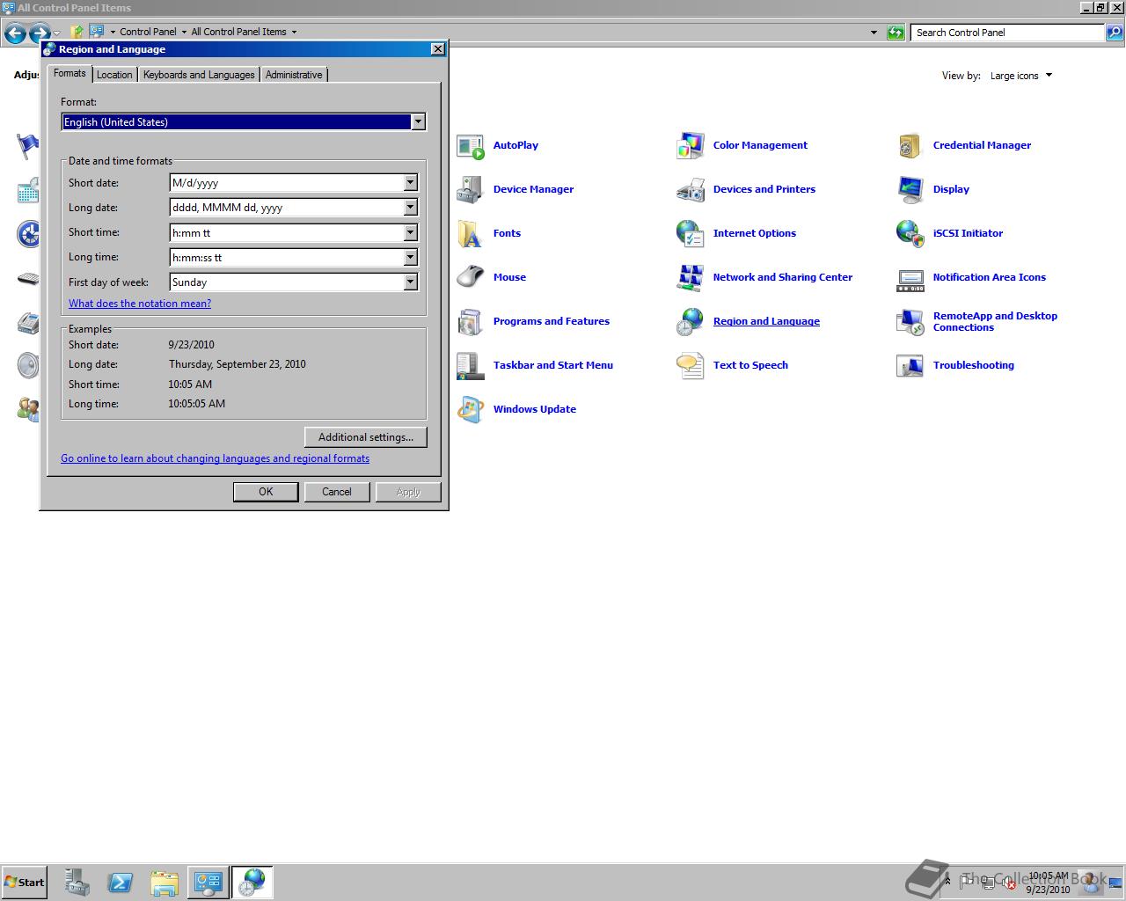Viewport: 1126px width, 901px height.
Task: Open the Devices and Printers icon
Action: (x=691, y=190)
